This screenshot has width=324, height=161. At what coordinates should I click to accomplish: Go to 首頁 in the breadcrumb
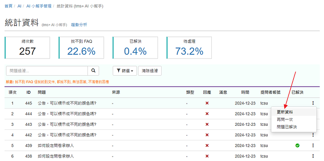click(9, 6)
